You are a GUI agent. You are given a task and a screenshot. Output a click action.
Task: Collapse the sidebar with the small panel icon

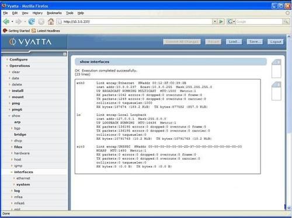pyautogui.click(x=65, y=54)
